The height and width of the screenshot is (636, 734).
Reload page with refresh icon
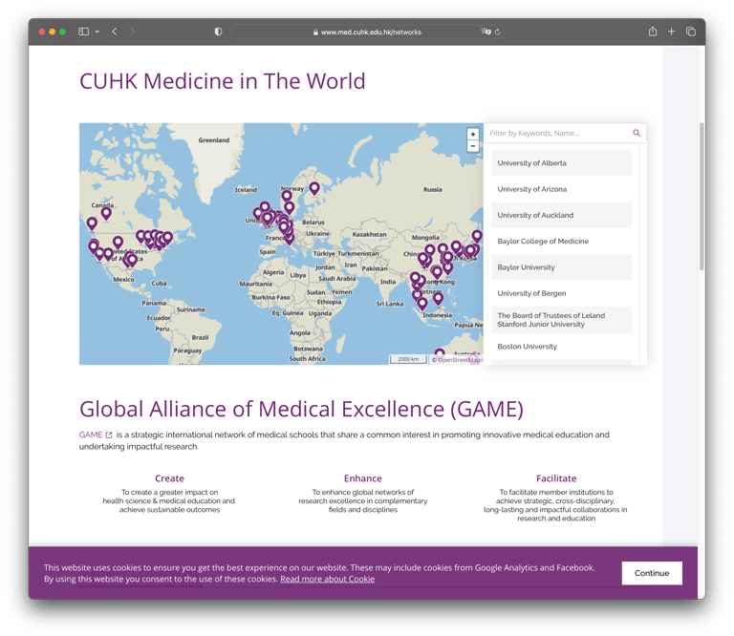(x=497, y=32)
